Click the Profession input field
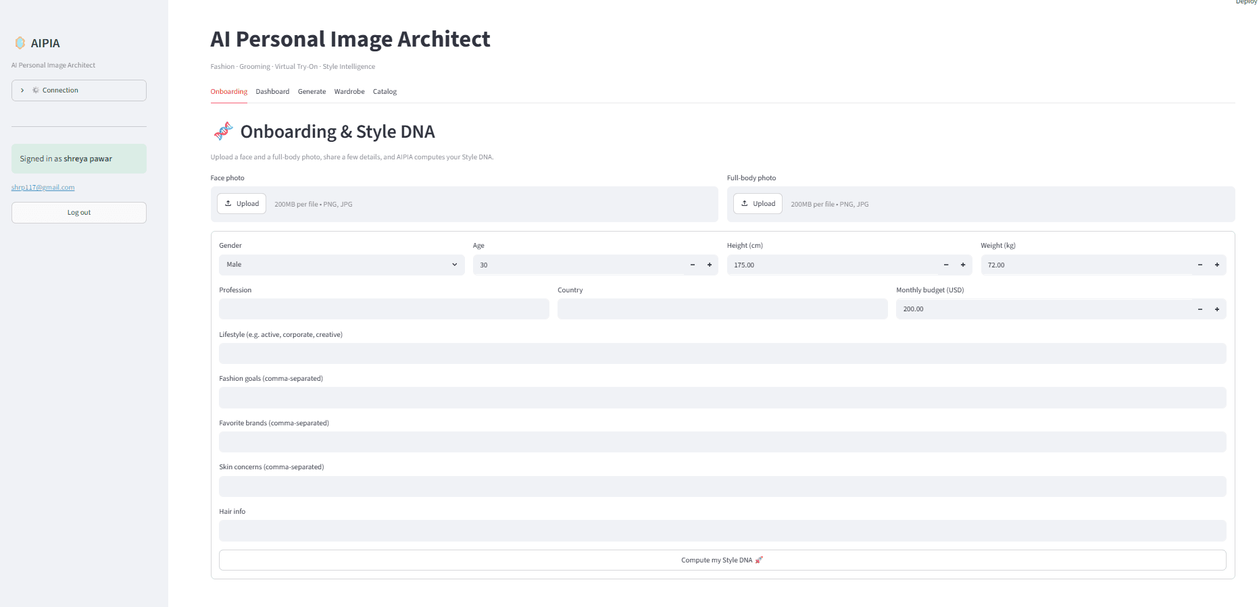This screenshot has height=607, width=1259. 384,309
